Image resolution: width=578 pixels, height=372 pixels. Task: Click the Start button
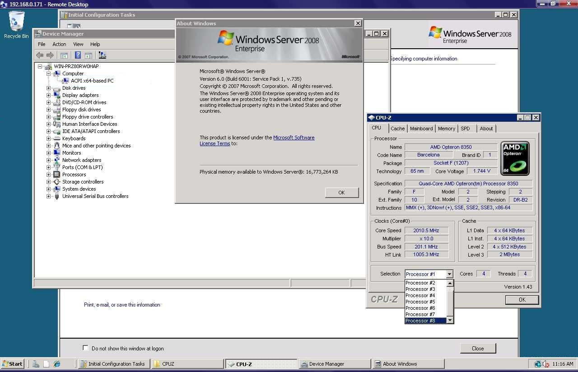pos(13,364)
